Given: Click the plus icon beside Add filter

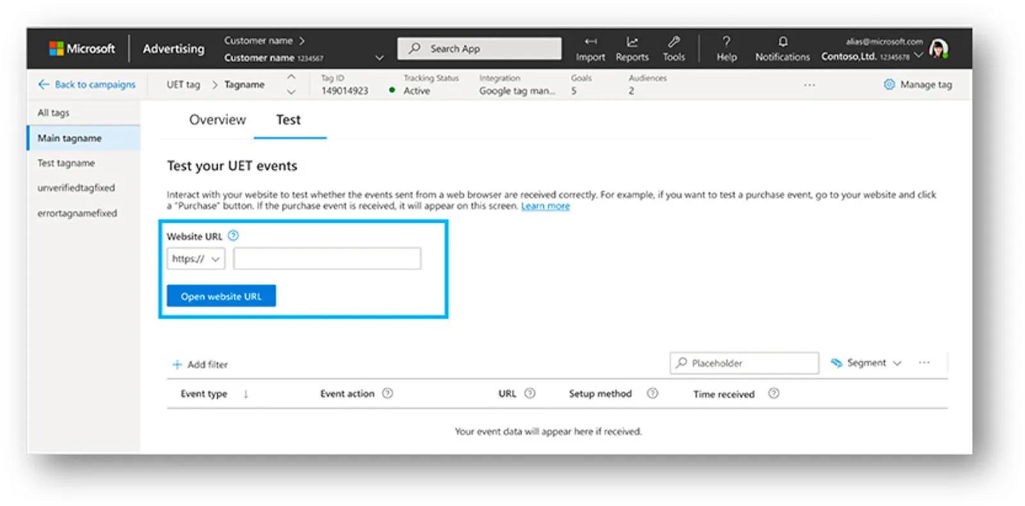Looking at the screenshot, I should coord(177,364).
